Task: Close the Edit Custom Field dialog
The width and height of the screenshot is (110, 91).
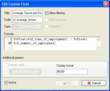Action: 106,4
